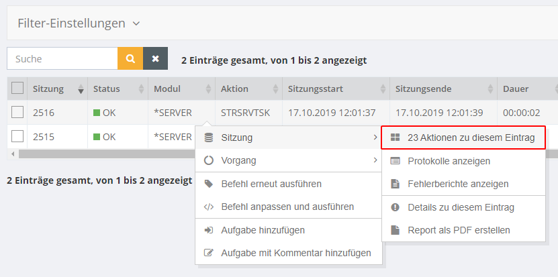Clear search with the X button

pyautogui.click(x=155, y=58)
